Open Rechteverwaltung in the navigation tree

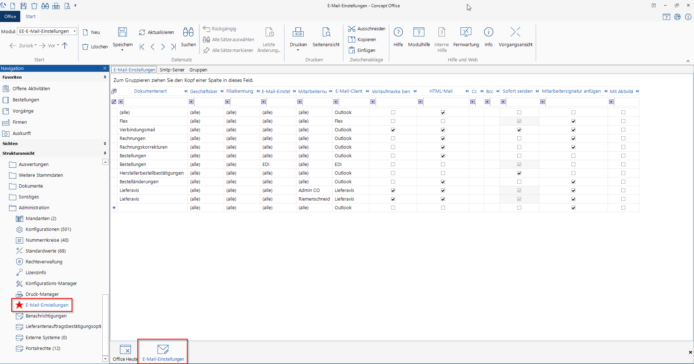44,262
